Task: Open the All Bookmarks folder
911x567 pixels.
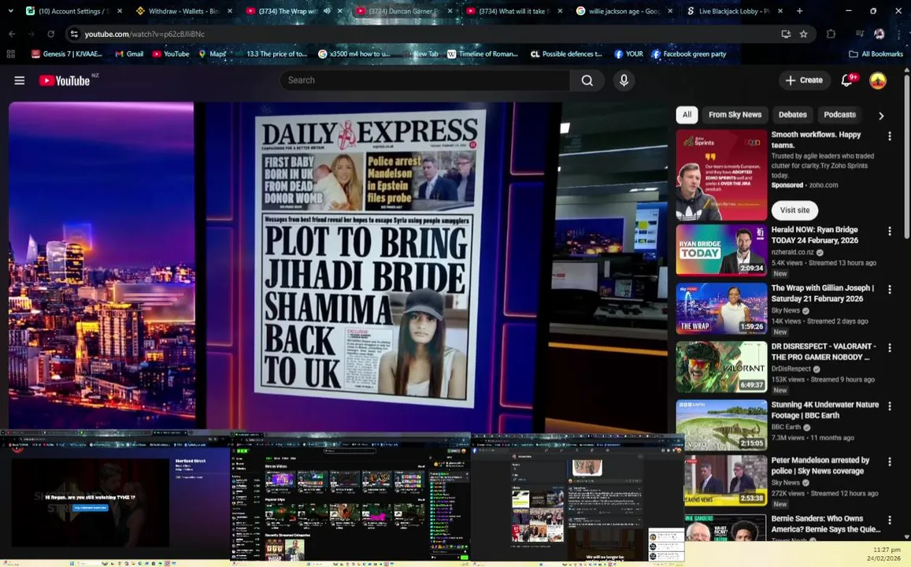Action: [876, 54]
